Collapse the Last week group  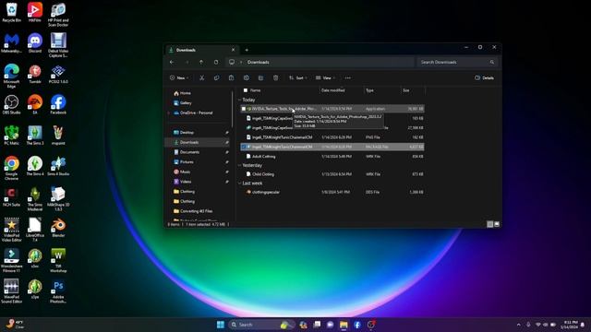click(240, 184)
